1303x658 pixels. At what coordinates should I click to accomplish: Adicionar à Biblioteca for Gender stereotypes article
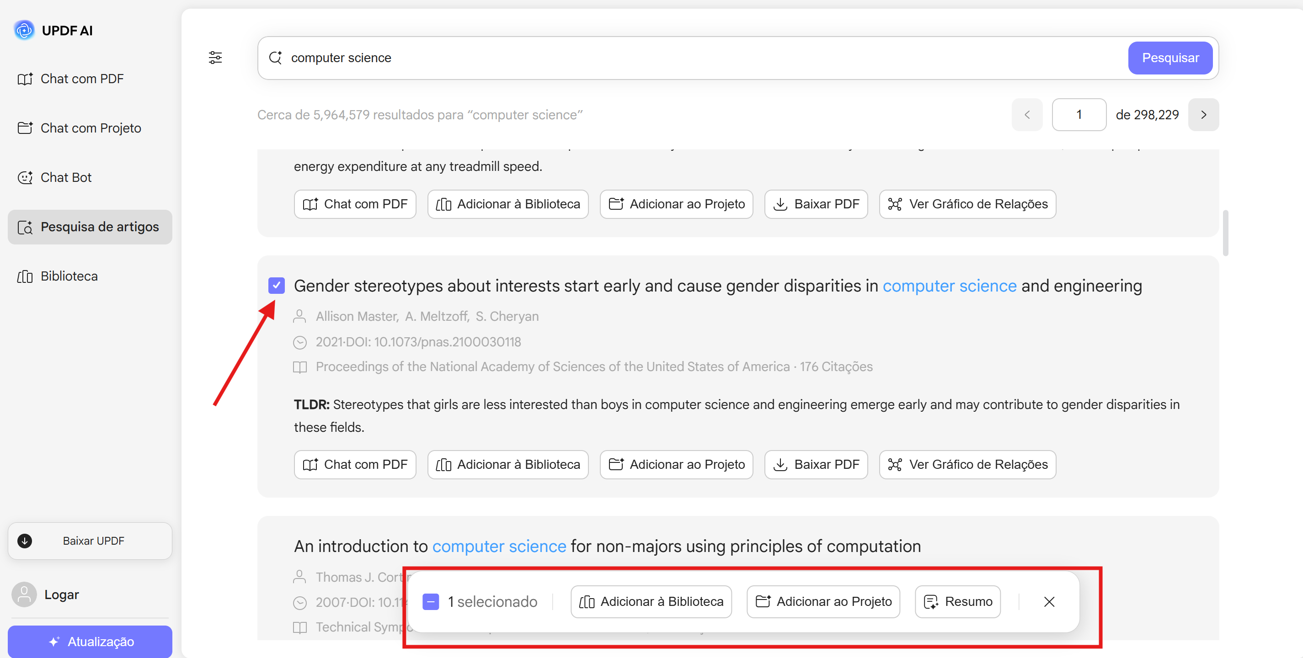(x=508, y=464)
